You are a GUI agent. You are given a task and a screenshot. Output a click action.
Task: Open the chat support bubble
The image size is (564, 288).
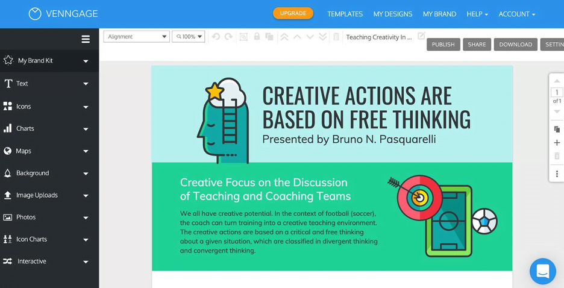coord(543,271)
